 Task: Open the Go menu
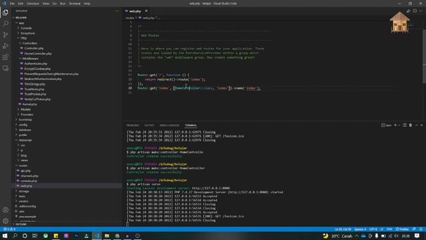55,3
